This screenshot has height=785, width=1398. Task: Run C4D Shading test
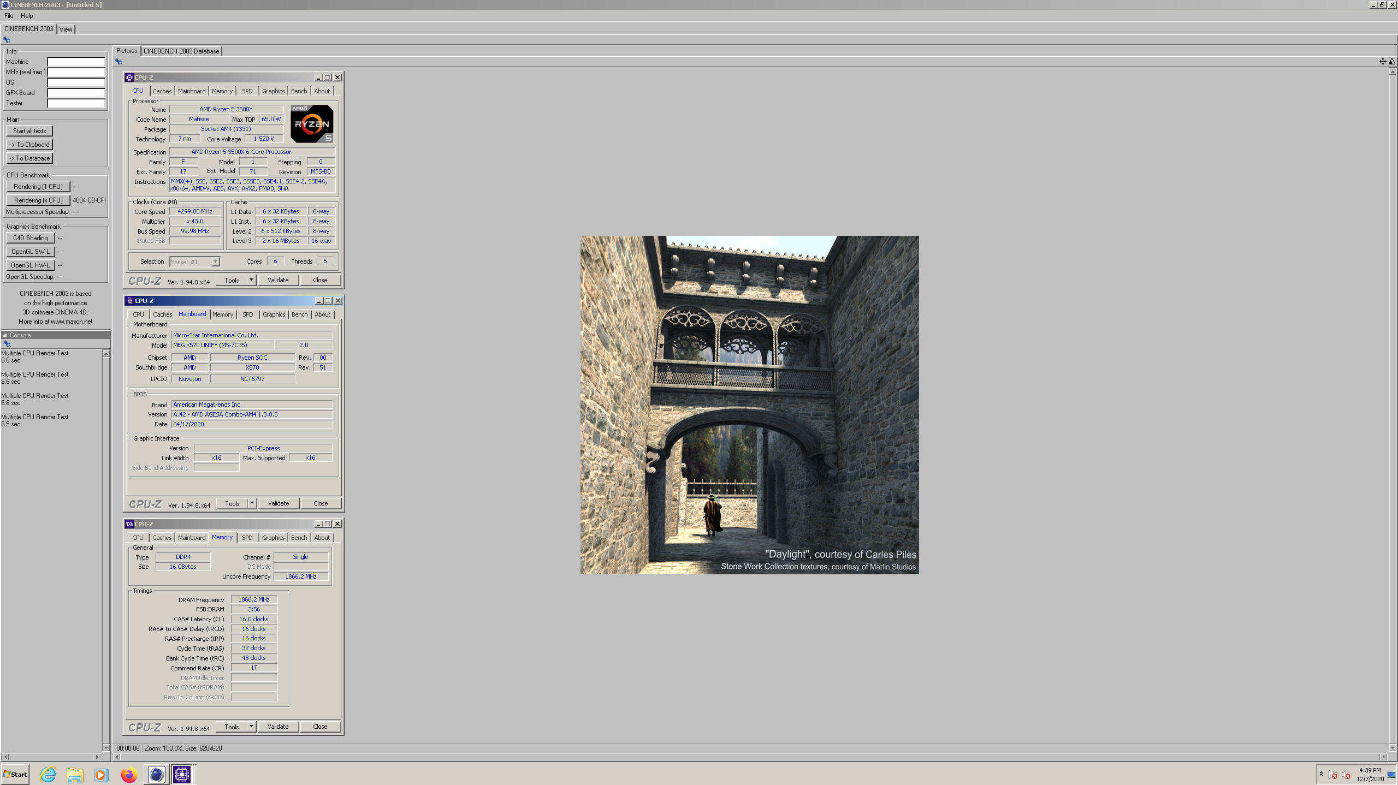point(31,238)
